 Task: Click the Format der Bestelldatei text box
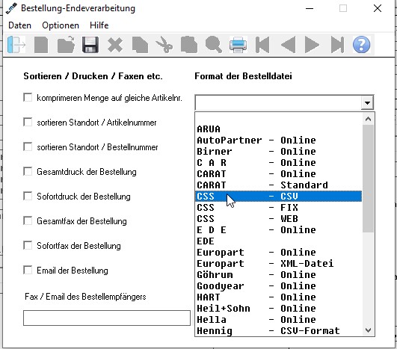point(278,102)
